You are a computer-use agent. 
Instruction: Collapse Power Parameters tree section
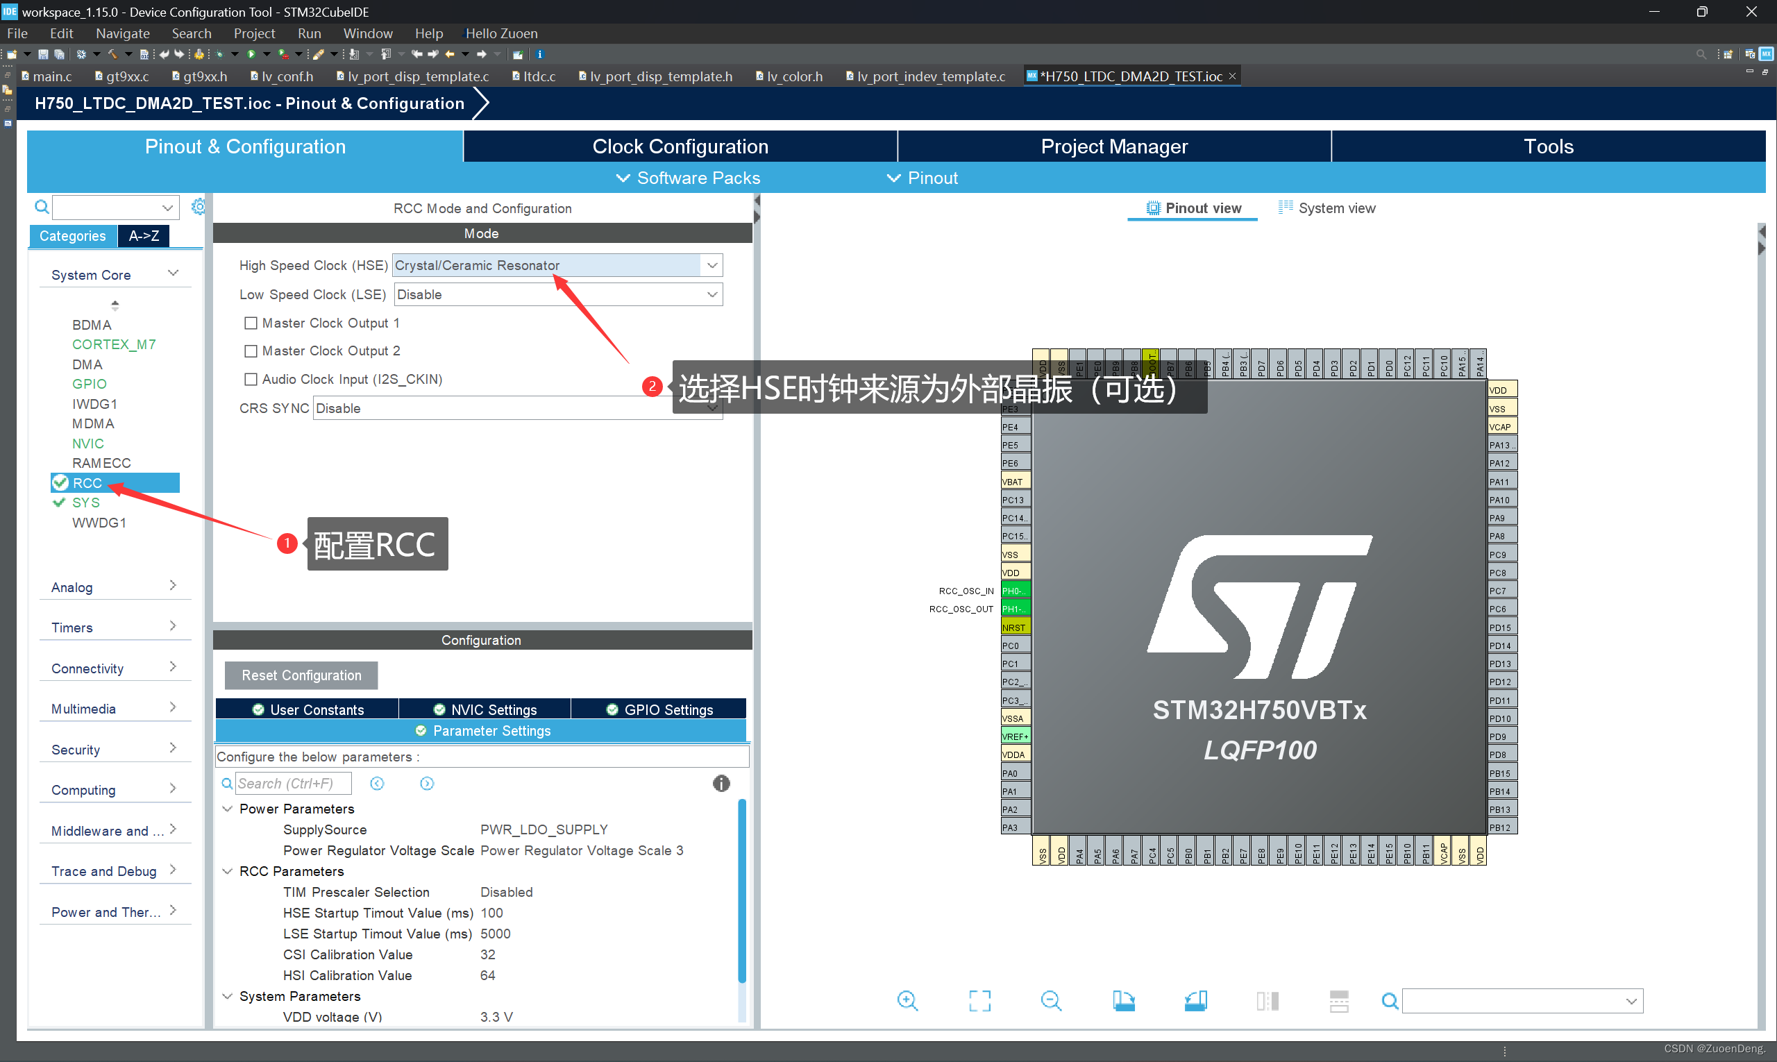(x=228, y=809)
